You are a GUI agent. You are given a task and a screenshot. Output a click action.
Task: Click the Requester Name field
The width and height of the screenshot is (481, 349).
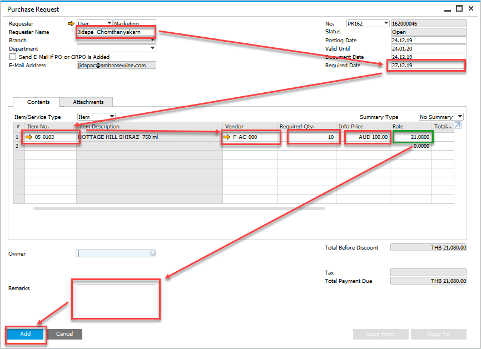[x=116, y=32]
